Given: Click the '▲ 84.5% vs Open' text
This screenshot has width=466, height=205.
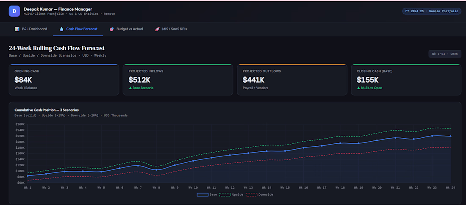Looking at the screenshot, I should pyautogui.click(x=369, y=88).
